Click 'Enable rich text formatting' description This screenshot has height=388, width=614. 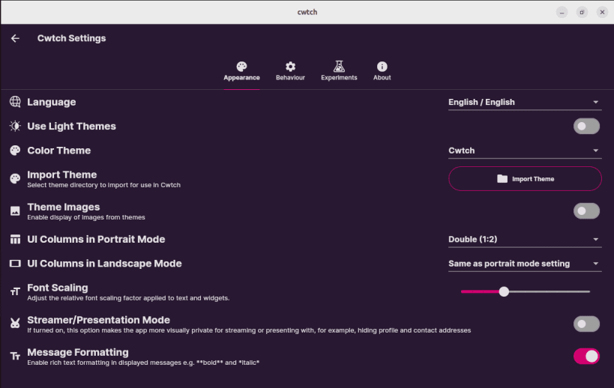pos(143,363)
